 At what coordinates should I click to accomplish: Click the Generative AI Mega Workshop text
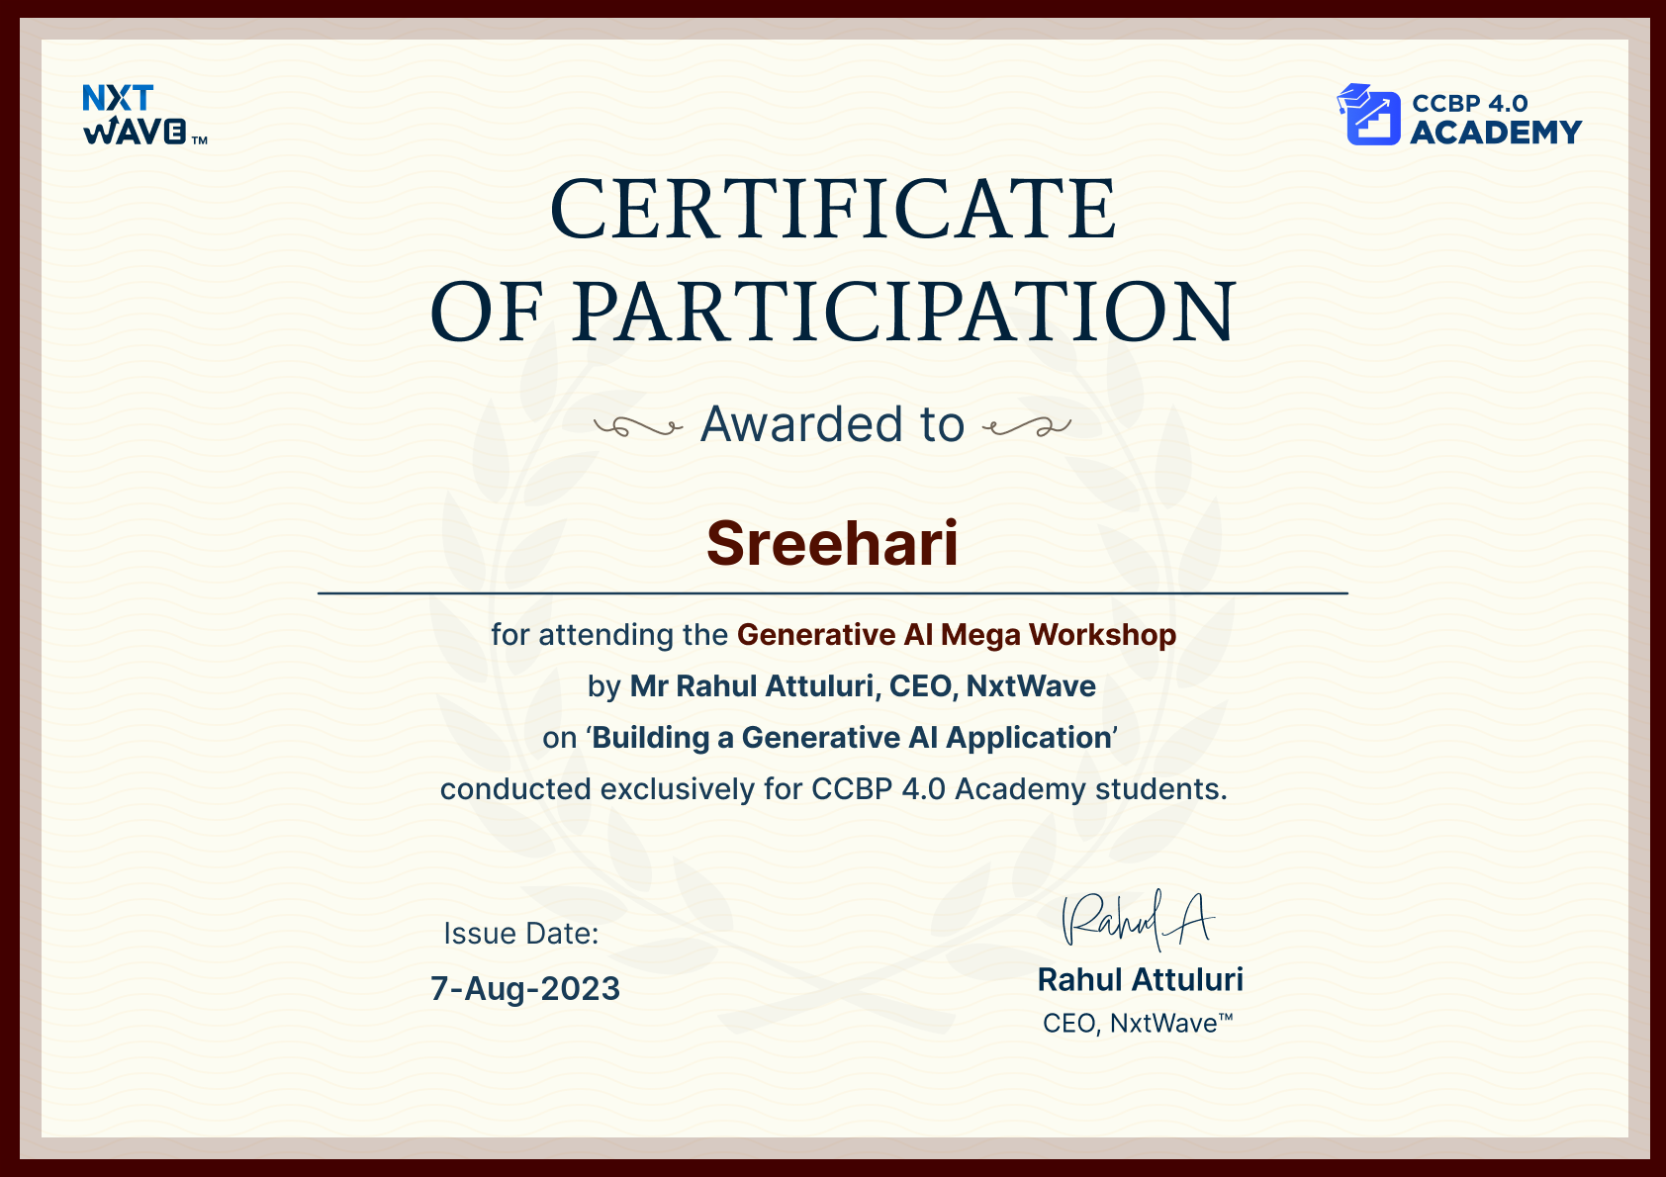958,635
